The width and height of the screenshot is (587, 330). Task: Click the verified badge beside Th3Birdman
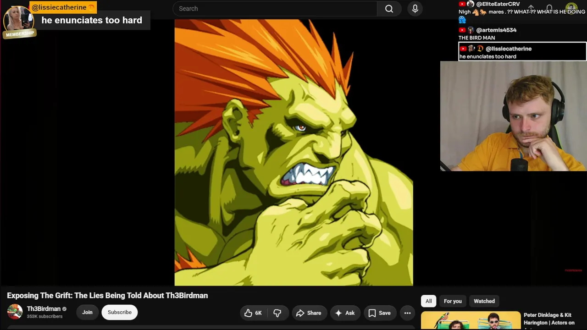64,309
